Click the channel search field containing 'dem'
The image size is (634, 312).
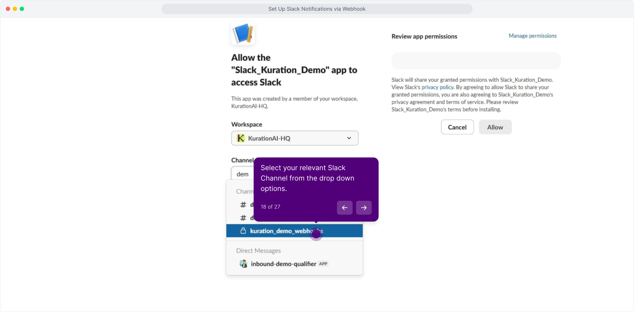(x=242, y=174)
